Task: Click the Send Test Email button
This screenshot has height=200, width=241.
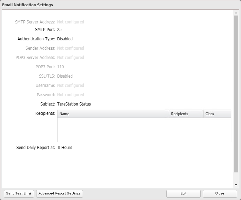Action: pyautogui.click(x=19, y=193)
